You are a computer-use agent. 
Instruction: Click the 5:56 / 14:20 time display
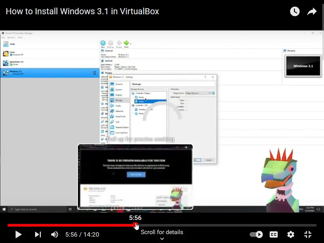pyautogui.click(x=82, y=234)
